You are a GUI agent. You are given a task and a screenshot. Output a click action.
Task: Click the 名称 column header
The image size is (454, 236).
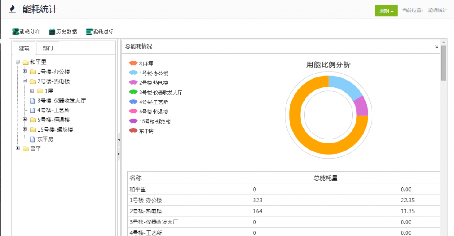click(x=189, y=178)
